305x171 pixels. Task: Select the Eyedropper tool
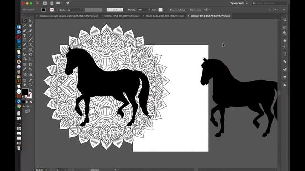tap(25, 69)
